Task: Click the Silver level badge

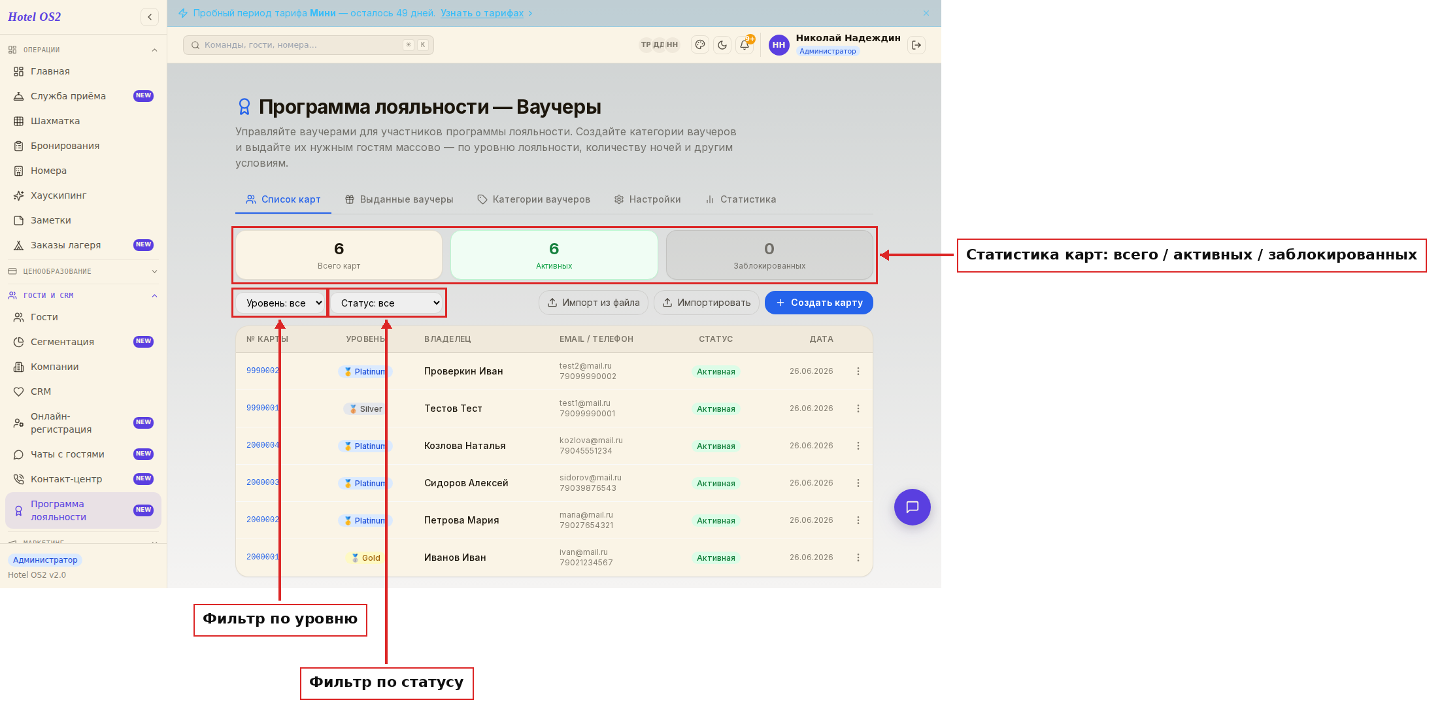Action: 366,408
